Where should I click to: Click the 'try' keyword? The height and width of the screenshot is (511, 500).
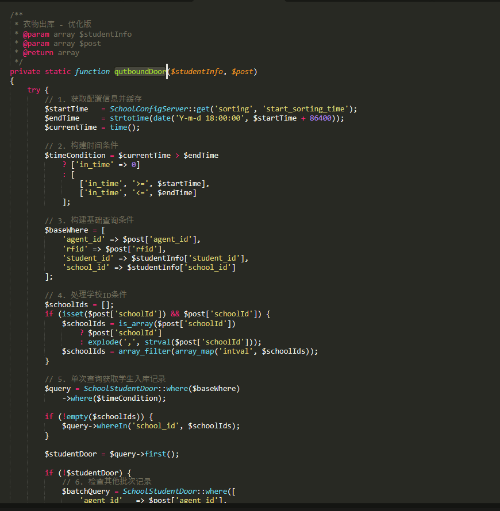pos(33,90)
